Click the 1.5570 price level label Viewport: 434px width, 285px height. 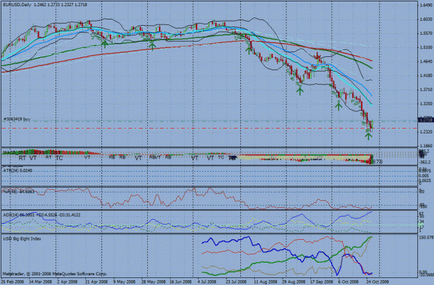(426, 33)
